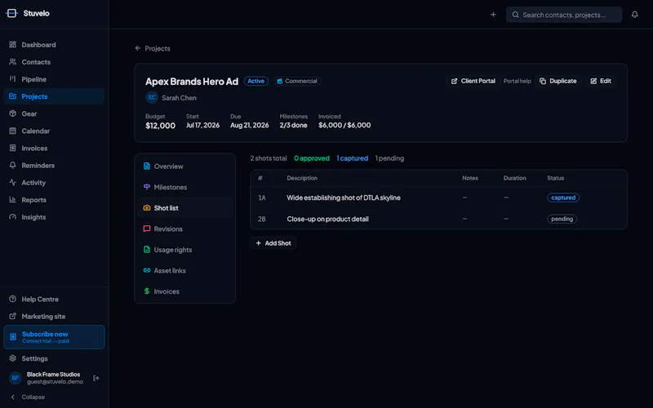Open the Overview tab
Screen dimensions: 653x408
(185, 166)
